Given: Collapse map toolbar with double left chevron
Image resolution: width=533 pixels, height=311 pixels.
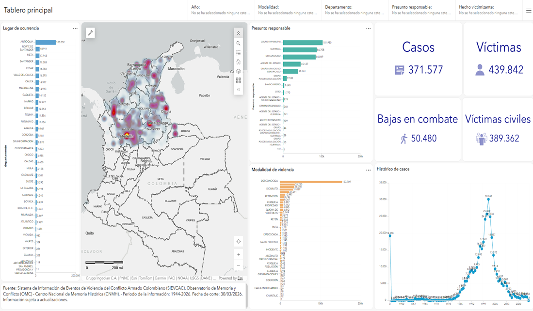Looking at the screenshot, I should point(238,90).
